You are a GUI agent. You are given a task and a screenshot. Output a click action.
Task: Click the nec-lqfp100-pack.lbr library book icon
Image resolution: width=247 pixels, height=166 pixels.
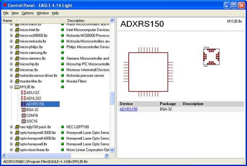(17, 127)
